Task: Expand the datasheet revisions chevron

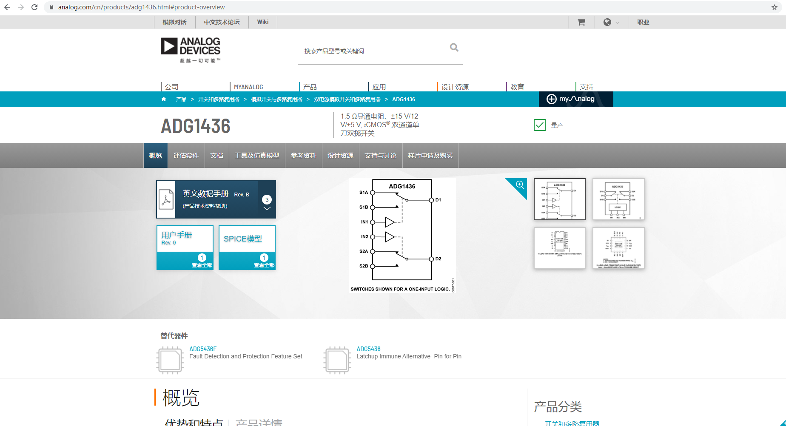Action: coord(267,209)
